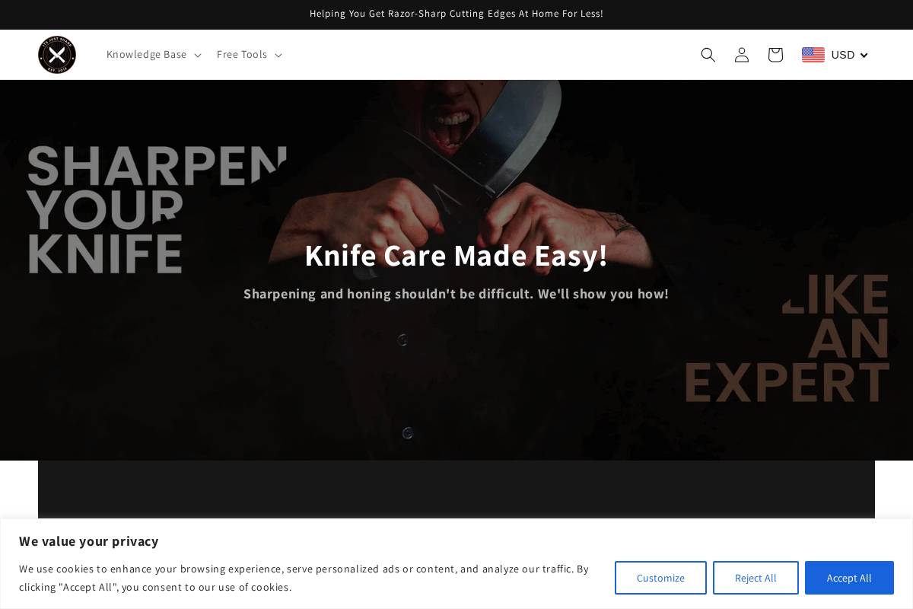Expand the Knowledge Base dropdown chevron
Screen dimensions: 913x609
click(x=197, y=55)
